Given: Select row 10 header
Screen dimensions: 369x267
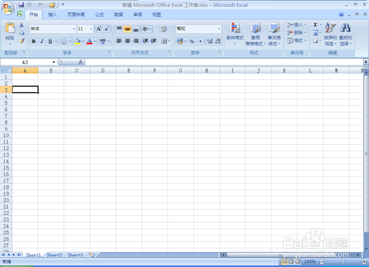Looking at the screenshot, I should pyautogui.click(x=6, y=135).
